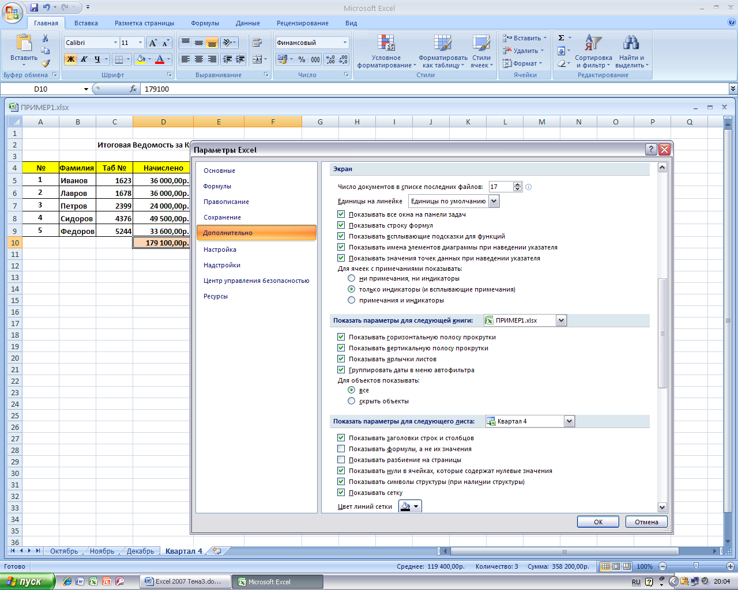Click the Cut scissors icon

tap(46, 39)
